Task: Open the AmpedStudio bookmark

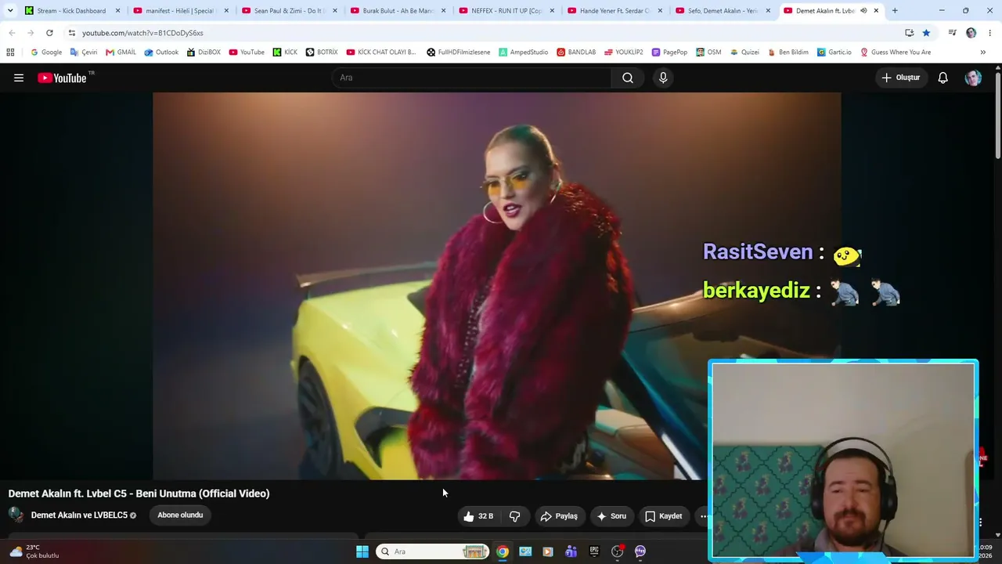Action: (x=524, y=52)
